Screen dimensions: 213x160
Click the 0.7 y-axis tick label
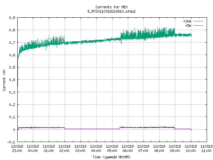pyautogui.click(x=12, y=43)
